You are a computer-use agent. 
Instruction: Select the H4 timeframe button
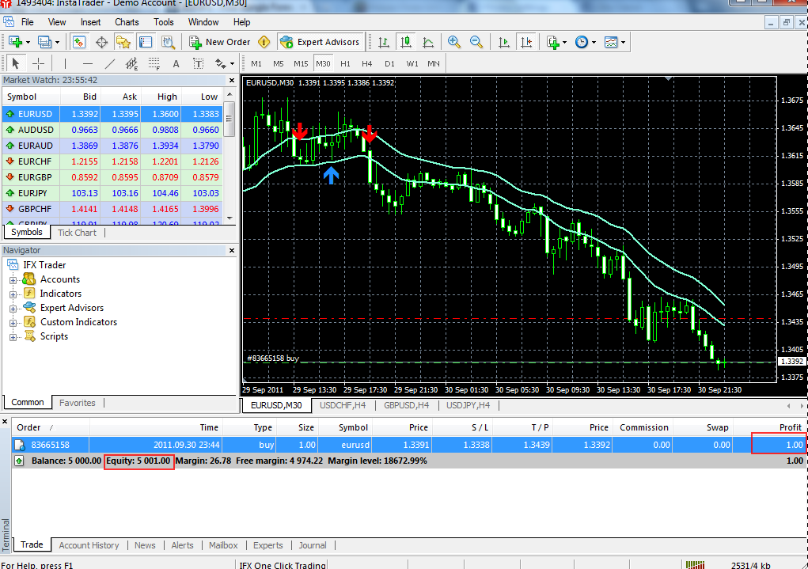tap(367, 64)
